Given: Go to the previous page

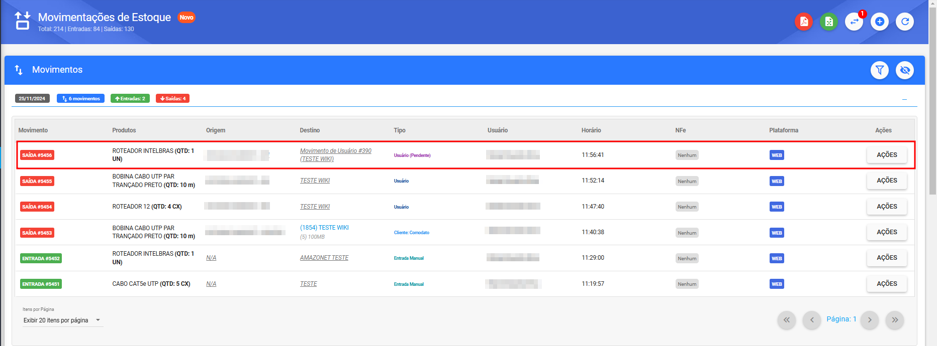Looking at the screenshot, I should coord(812,320).
